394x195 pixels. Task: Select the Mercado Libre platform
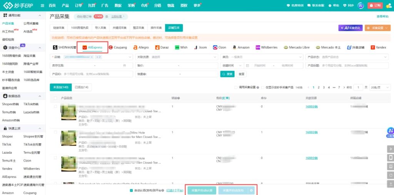coord(297,47)
